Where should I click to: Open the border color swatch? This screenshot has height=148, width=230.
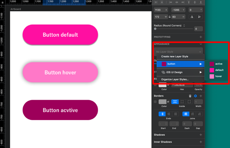click(163, 102)
